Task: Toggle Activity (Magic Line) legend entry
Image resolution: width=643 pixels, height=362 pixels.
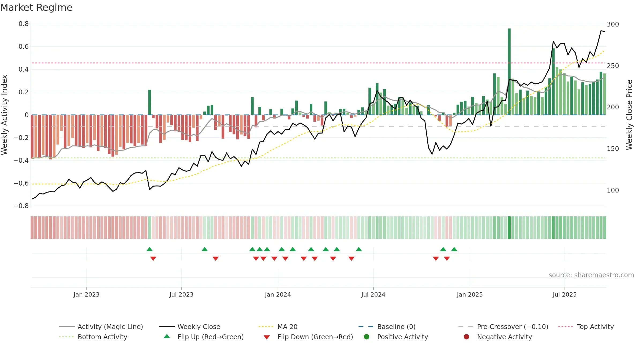Action: coord(101,327)
